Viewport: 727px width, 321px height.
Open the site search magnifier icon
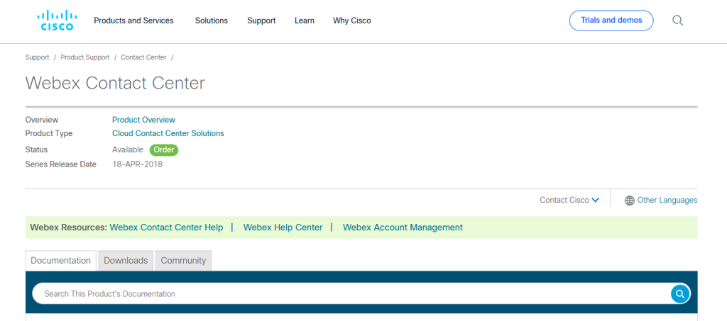(x=677, y=21)
